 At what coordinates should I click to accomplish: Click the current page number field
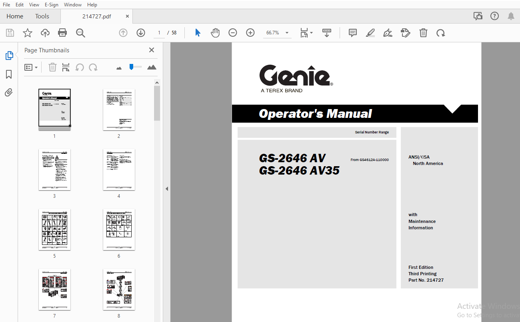click(159, 33)
